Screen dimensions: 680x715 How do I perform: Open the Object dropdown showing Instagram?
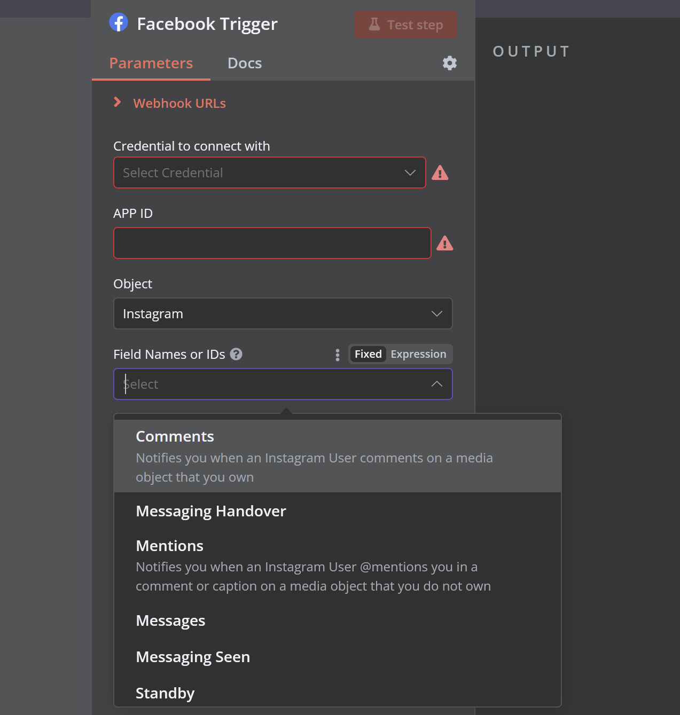tap(283, 313)
